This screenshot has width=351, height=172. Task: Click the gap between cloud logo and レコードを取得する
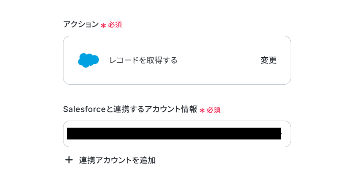tap(104, 60)
